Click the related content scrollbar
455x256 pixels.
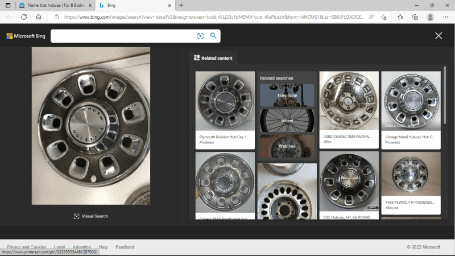[x=445, y=96]
